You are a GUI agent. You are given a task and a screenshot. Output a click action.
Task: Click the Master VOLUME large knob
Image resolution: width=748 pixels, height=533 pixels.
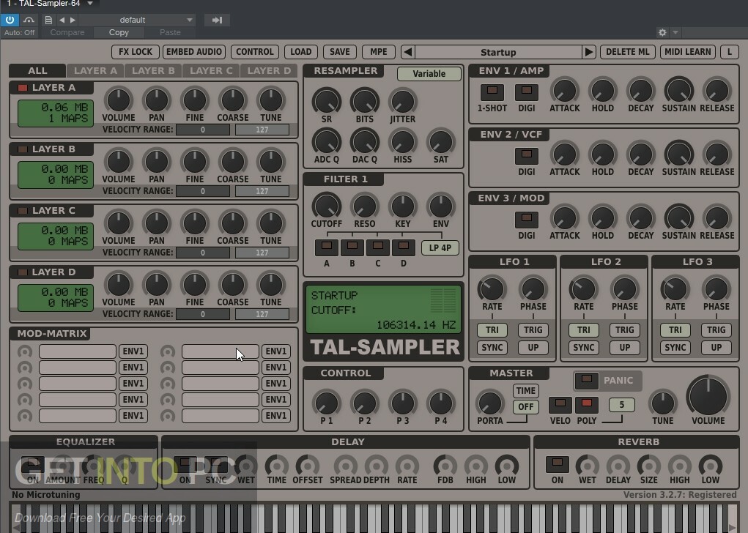point(708,396)
